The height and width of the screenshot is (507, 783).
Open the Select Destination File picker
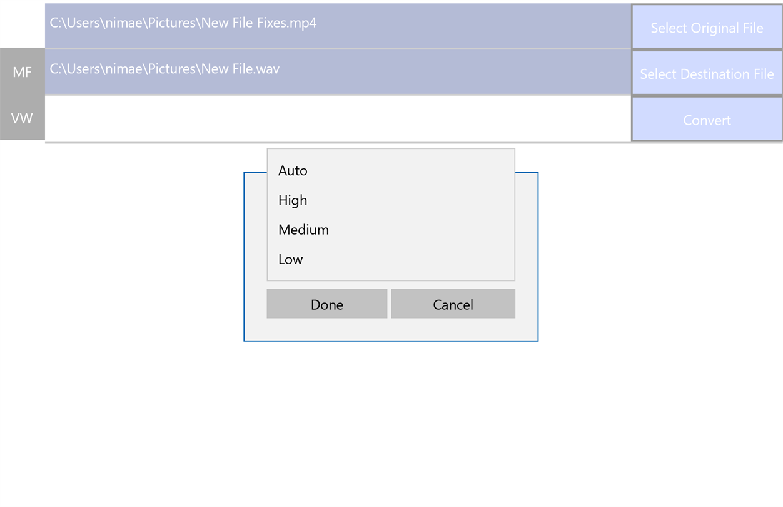point(707,74)
